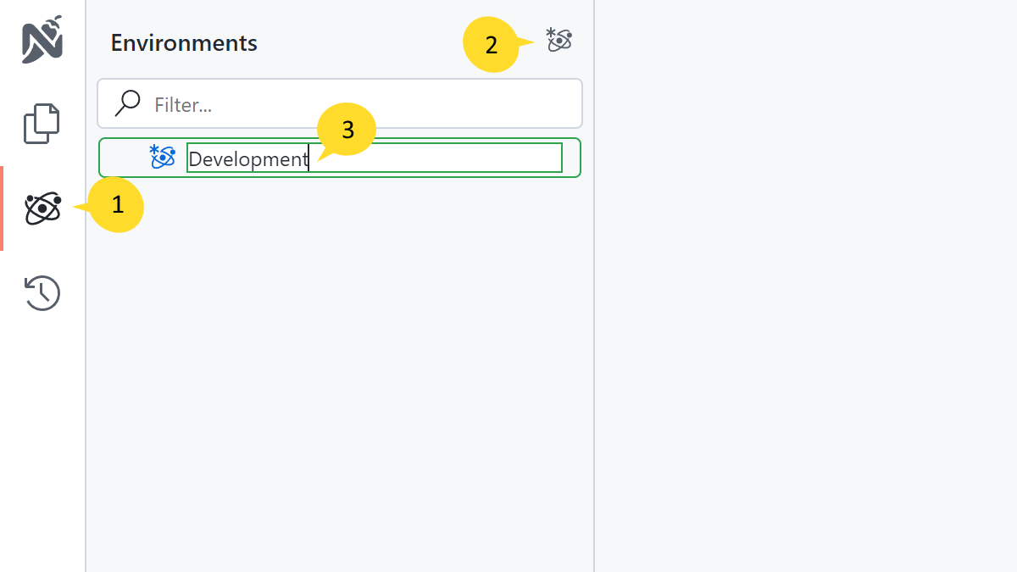1017x572 pixels.
Task: Click the chili pepper app logo
Action: [x=42, y=39]
